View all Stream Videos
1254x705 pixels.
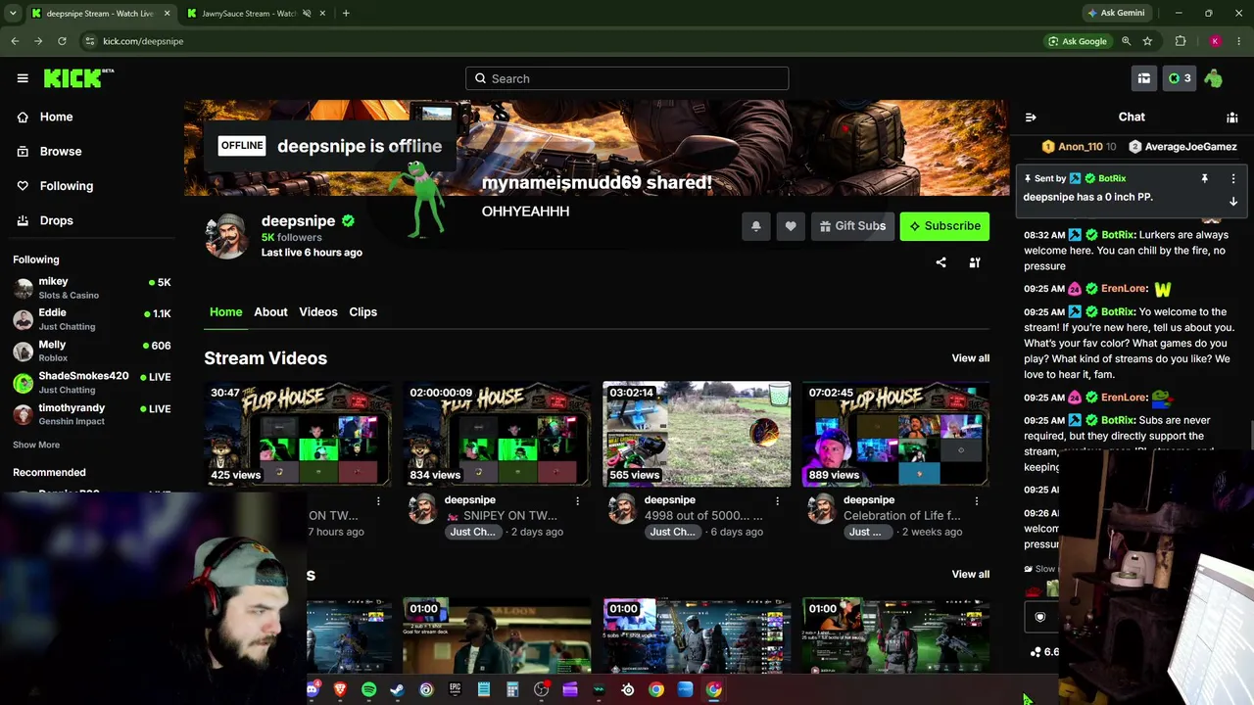coord(971,358)
